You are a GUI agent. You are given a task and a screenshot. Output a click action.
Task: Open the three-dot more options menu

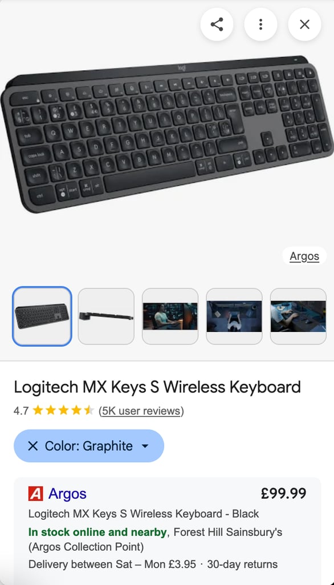coord(260,24)
